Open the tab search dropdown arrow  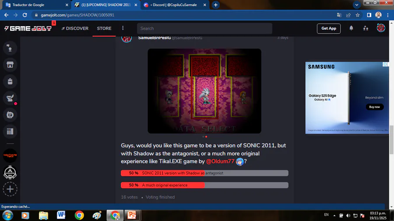click(x=356, y=5)
